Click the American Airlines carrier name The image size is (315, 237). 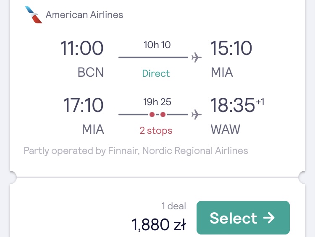coord(84,15)
